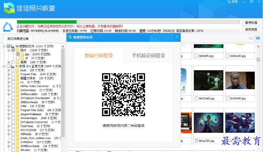The width and height of the screenshot is (264, 152).
Task: Click the UpupooWallpaper folder icon
Action: click(18, 114)
